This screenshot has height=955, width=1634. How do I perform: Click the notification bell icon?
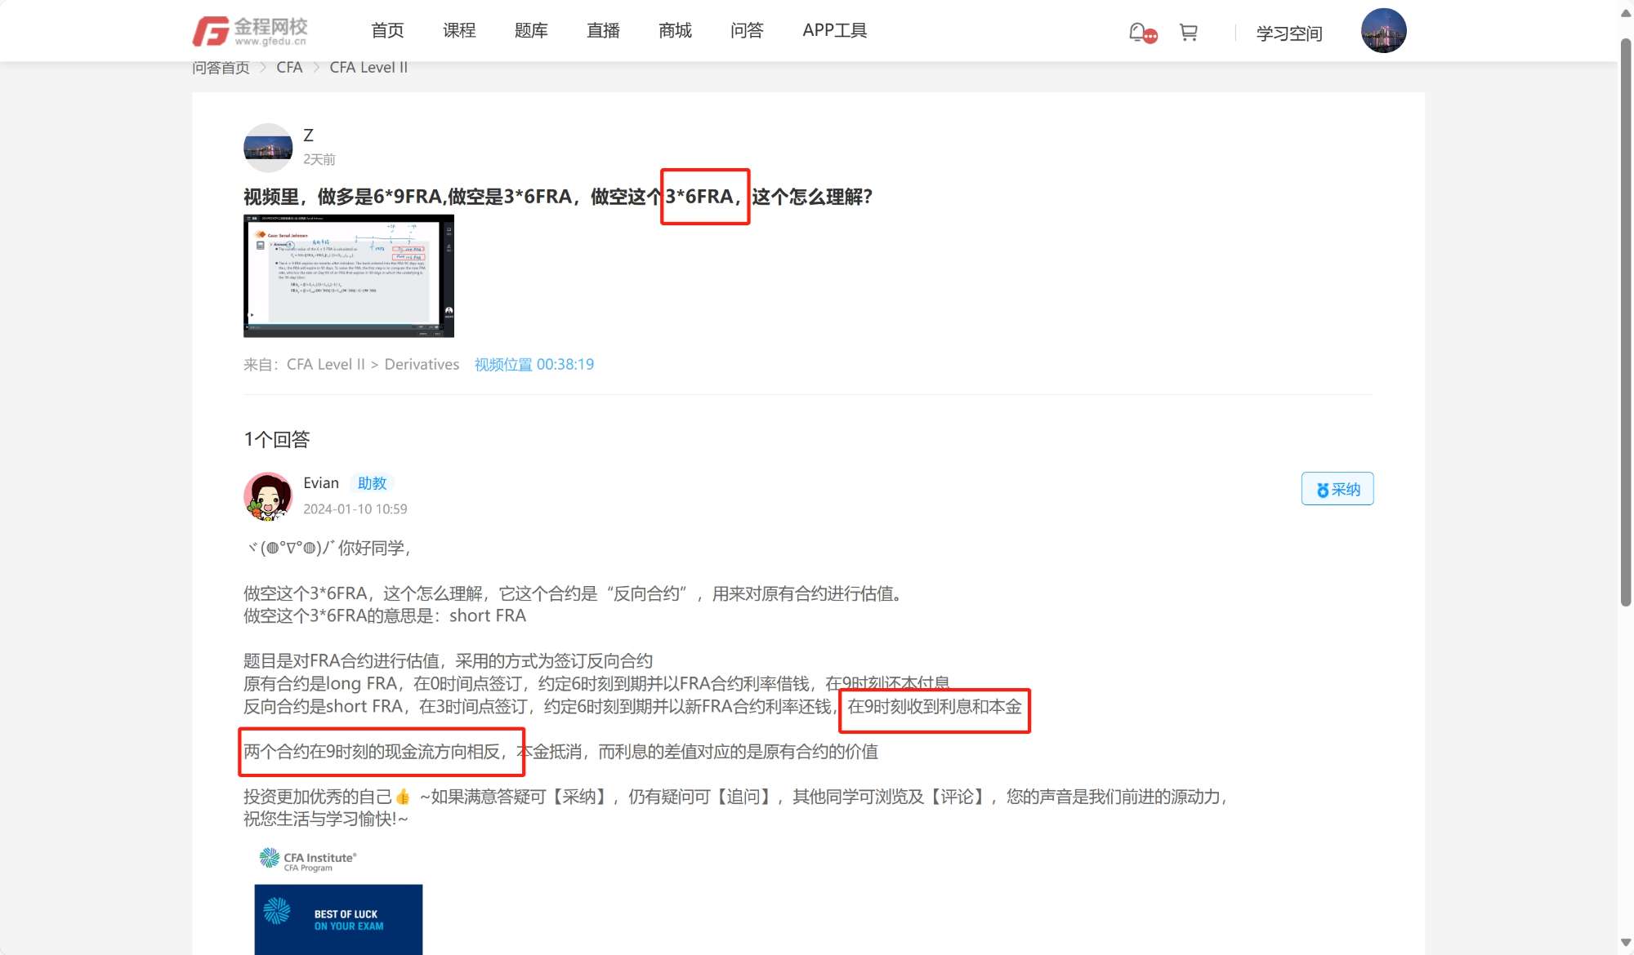(x=1137, y=32)
